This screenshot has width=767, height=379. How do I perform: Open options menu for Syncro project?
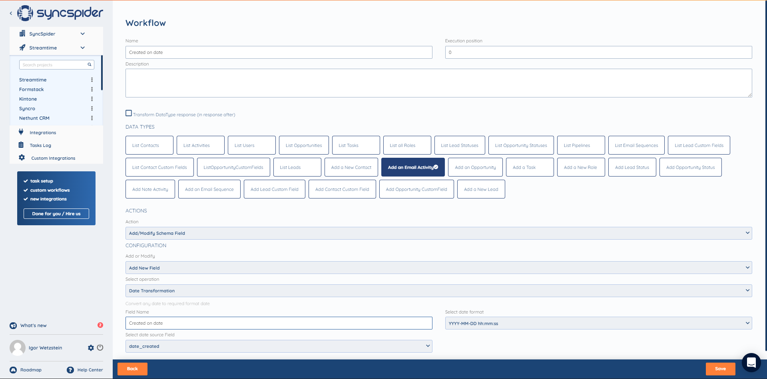[x=92, y=109]
